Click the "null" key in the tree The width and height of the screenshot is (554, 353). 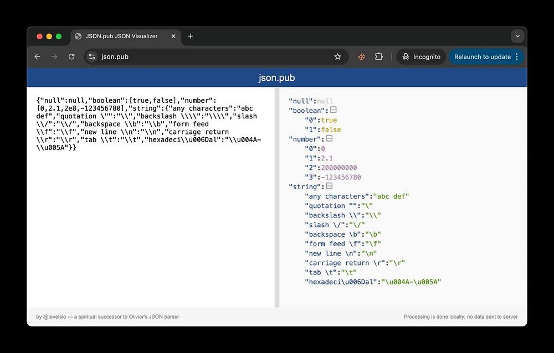click(x=301, y=101)
